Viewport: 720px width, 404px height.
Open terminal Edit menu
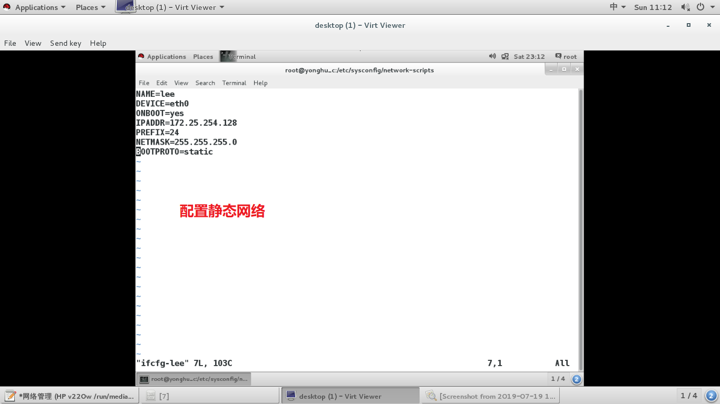[162, 83]
